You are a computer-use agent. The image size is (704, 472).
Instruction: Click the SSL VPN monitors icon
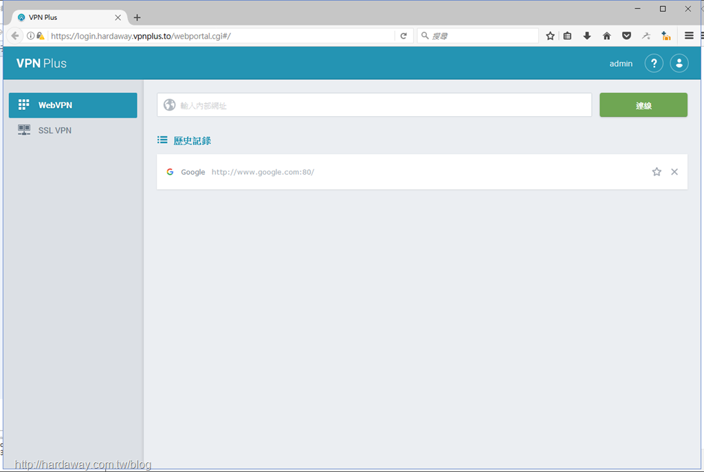point(24,130)
